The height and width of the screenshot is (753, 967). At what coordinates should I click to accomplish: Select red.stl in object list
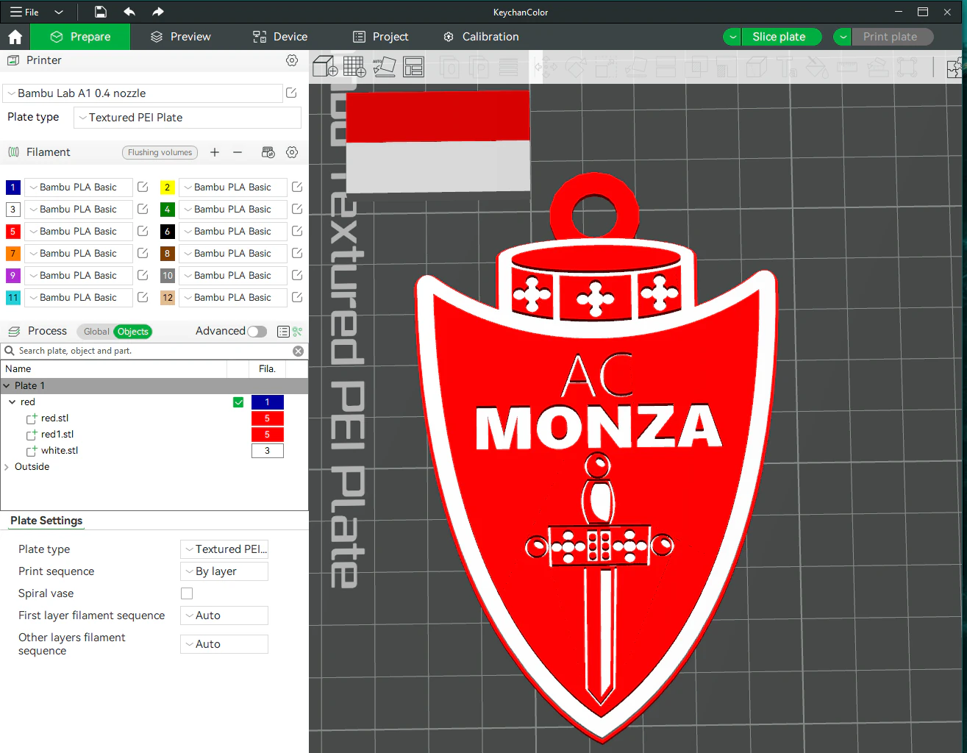tap(54, 418)
